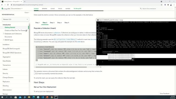Image resolution: width=176 pixels, height=99 pixels.
Task: Open Indexes in sidebar
Action: pyautogui.click(x=5, y=69)
